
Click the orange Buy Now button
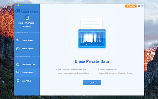(131, 6)
